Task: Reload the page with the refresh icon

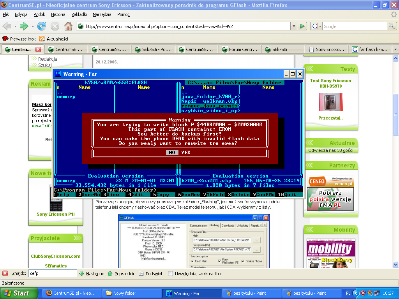Action: coord(41,26)
